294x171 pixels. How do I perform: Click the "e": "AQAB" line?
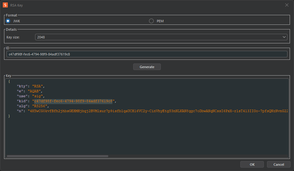[x=29, y=91]
